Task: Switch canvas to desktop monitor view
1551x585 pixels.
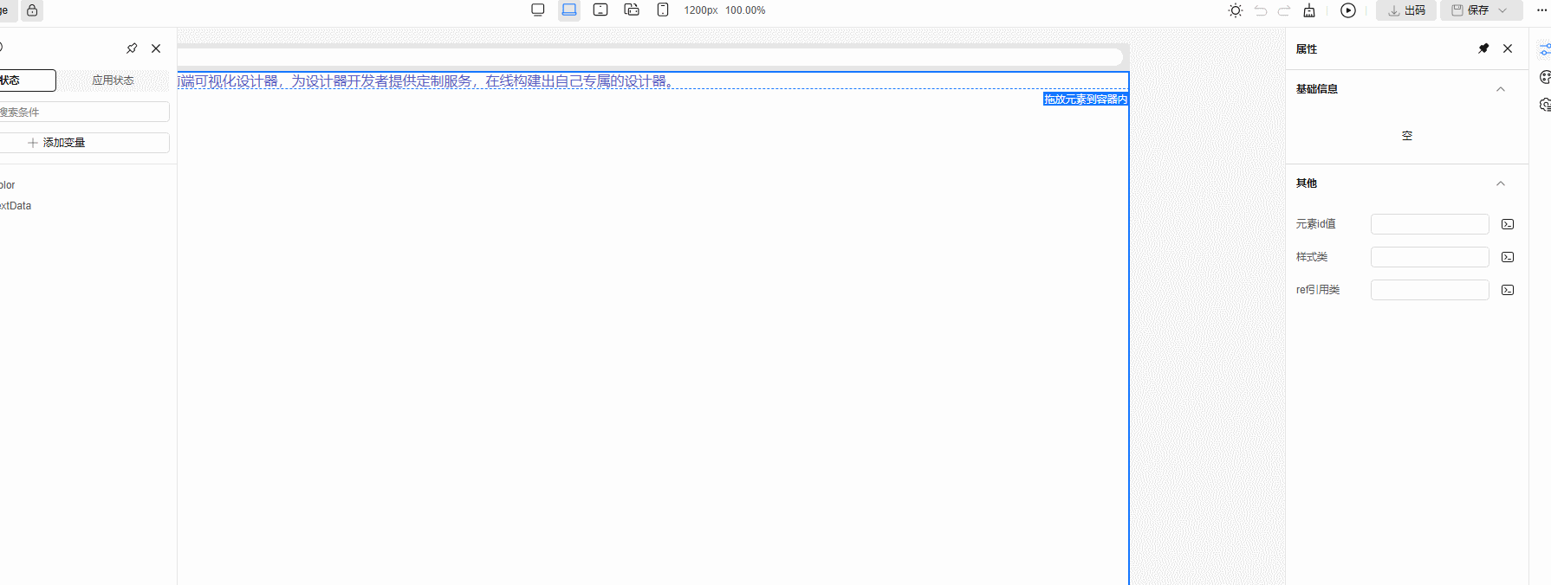Action: coord(538,10)
